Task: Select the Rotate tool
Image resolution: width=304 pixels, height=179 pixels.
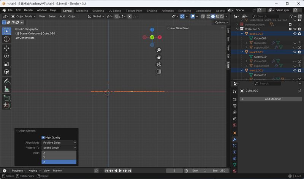Action: (6, 56)
